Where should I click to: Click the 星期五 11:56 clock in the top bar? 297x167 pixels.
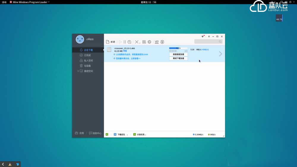click(148, 2)
